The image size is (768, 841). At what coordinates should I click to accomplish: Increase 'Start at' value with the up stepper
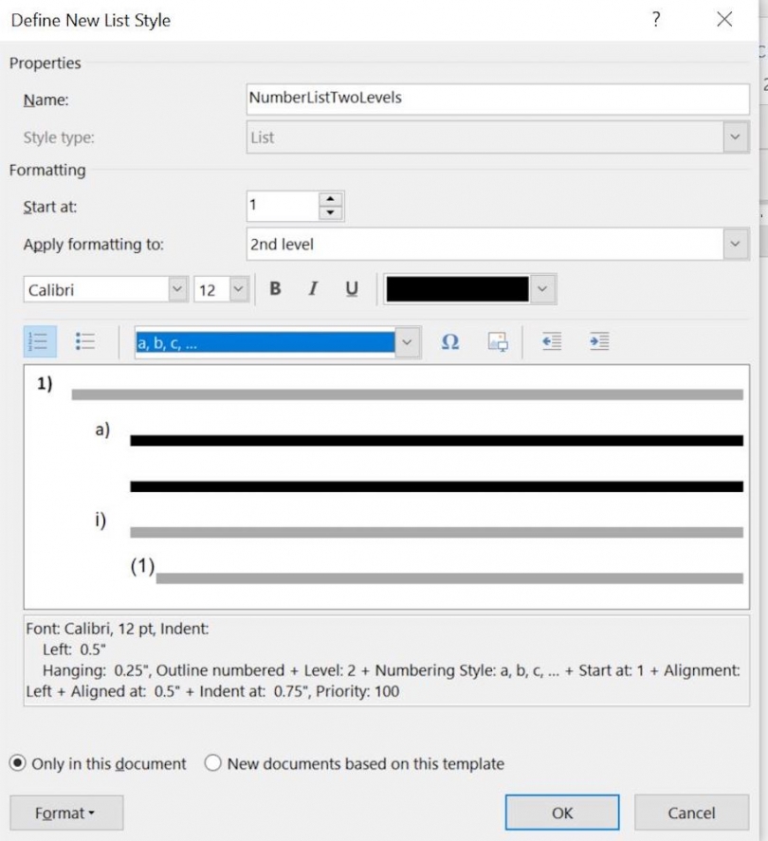point(331,200)
